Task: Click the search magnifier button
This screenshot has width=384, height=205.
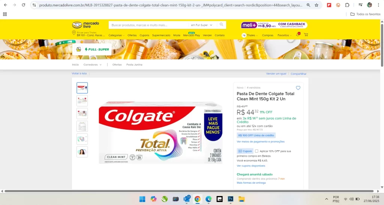Action: click(x=221, y=25)
